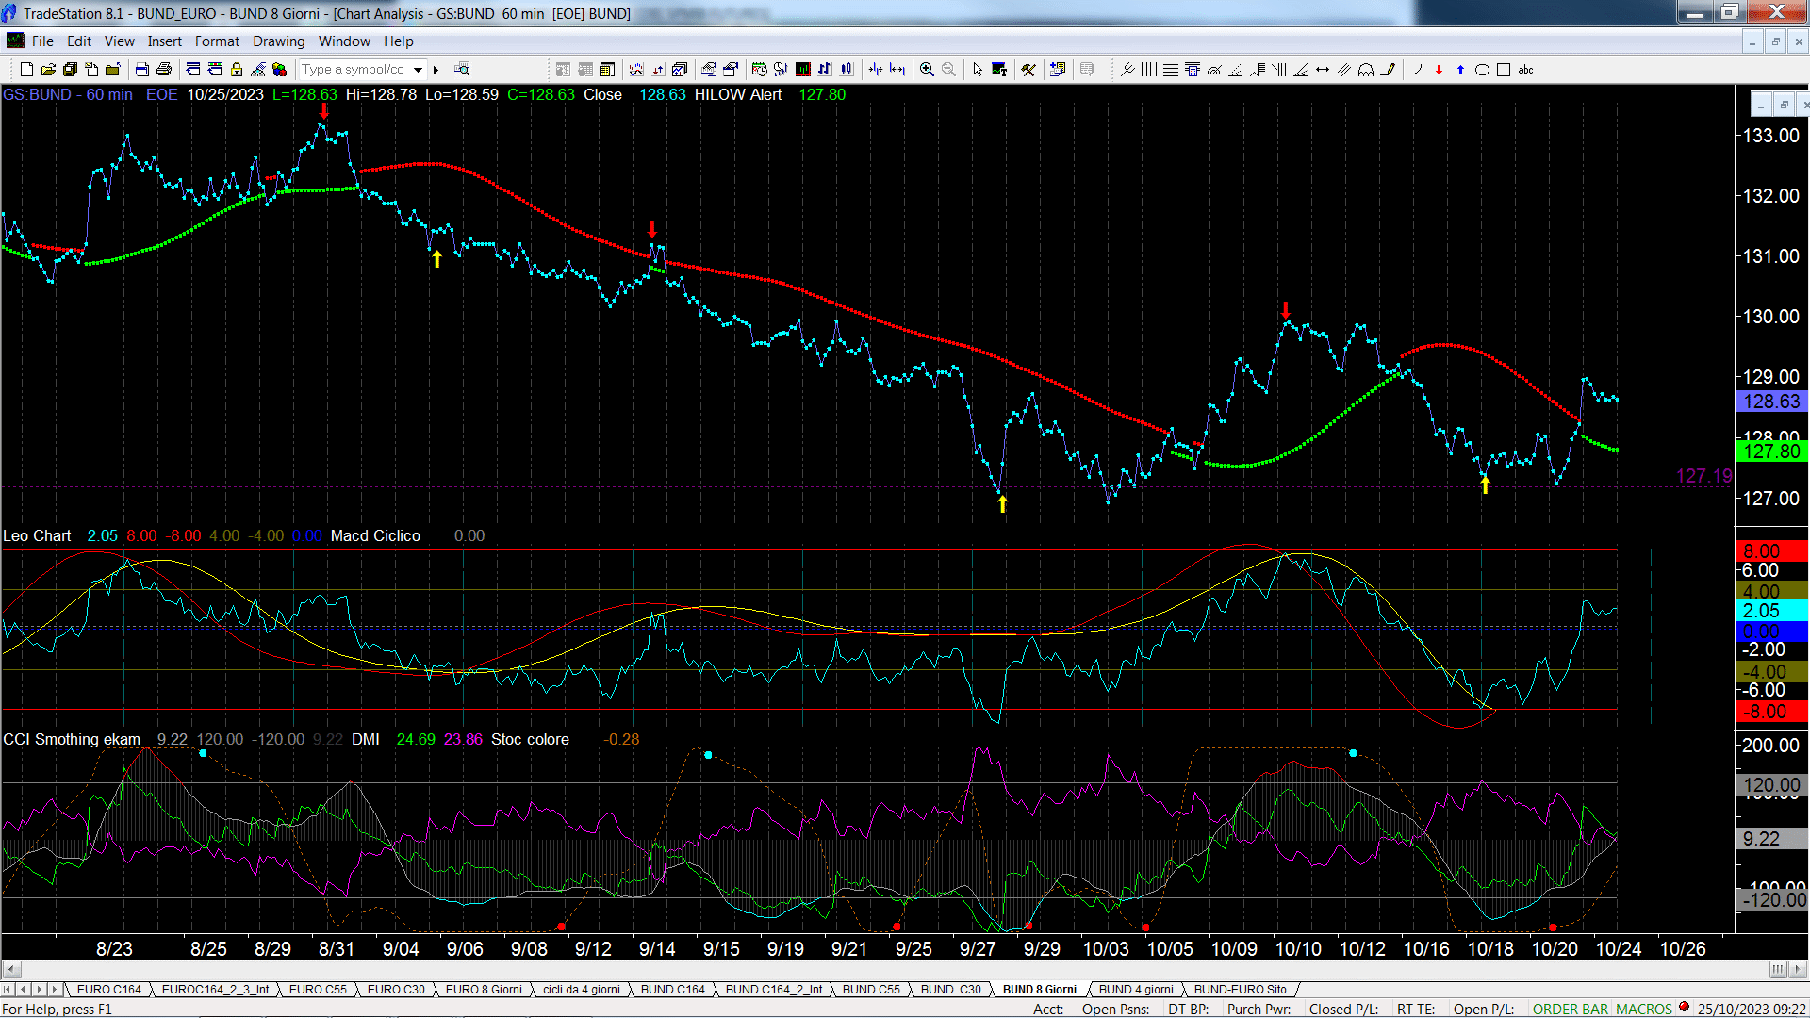
Task: Open the symbol combo box dropdown arrow
Action: [419, 70]
